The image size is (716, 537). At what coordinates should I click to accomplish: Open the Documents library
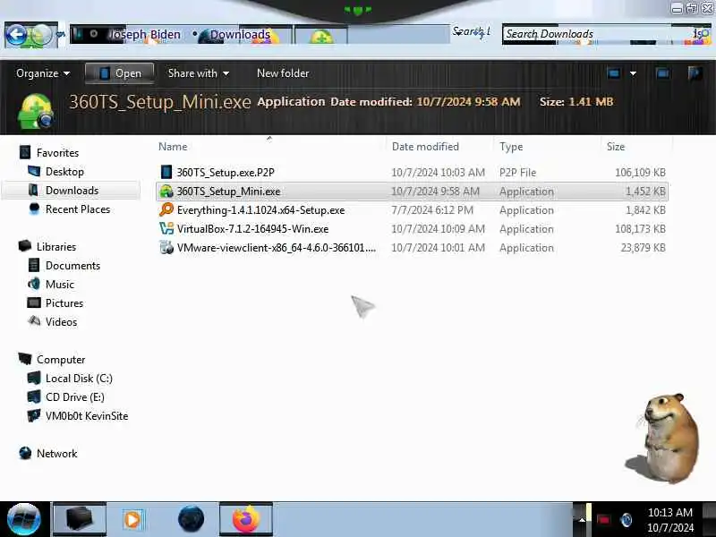[72, 265]
